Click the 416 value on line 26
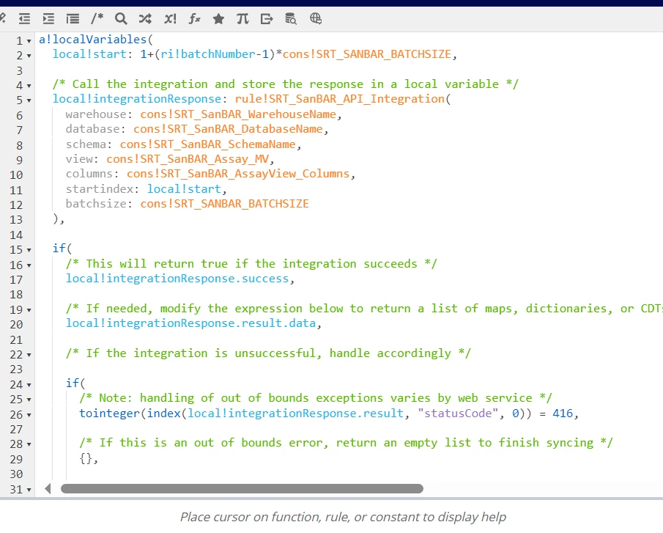The width and height of the screenshot is (663, 533). click(563, 413)
